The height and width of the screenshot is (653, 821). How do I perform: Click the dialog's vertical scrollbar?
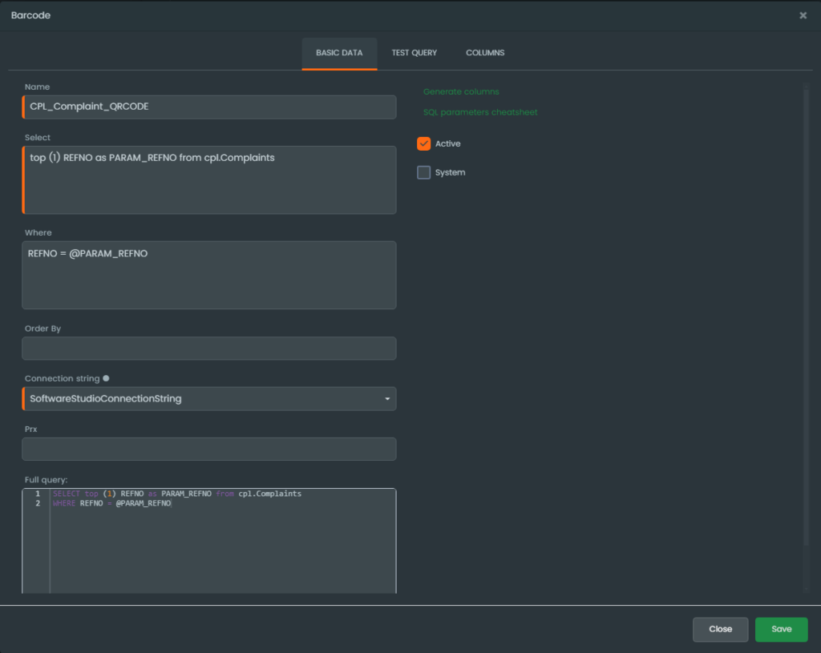point(807,320)
